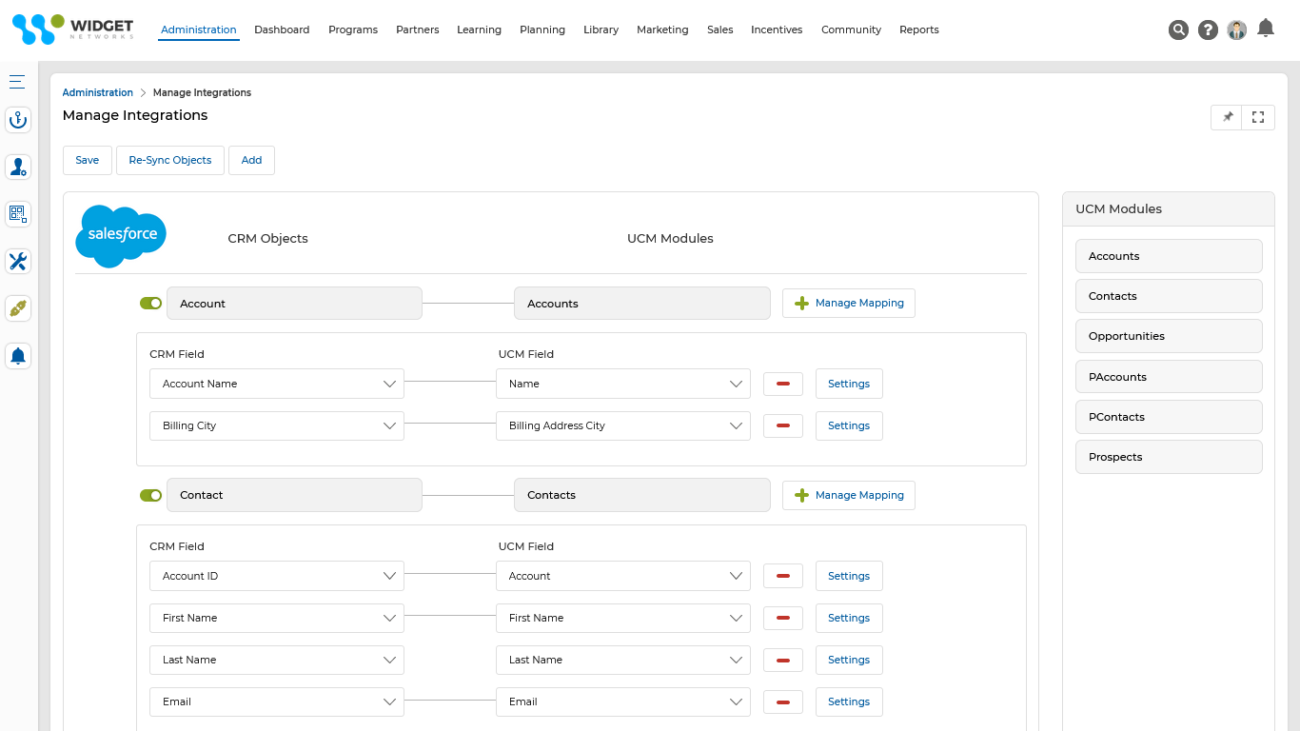Select the tools wrench icon in sidebar
Image resolution: width=1300 pixels, height=731 pixels.
(x=17, y=261)
